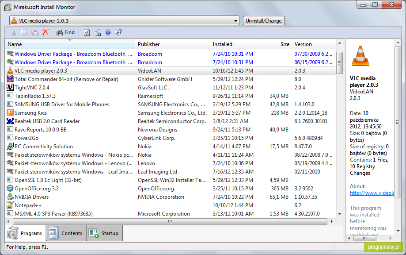The height and width of the screenshot is (255, 406).
Task: Click the VLC cone icon in program list
Action: 10,70
